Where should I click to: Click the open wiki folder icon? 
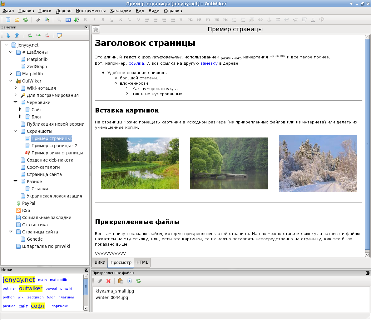(17, 20)
